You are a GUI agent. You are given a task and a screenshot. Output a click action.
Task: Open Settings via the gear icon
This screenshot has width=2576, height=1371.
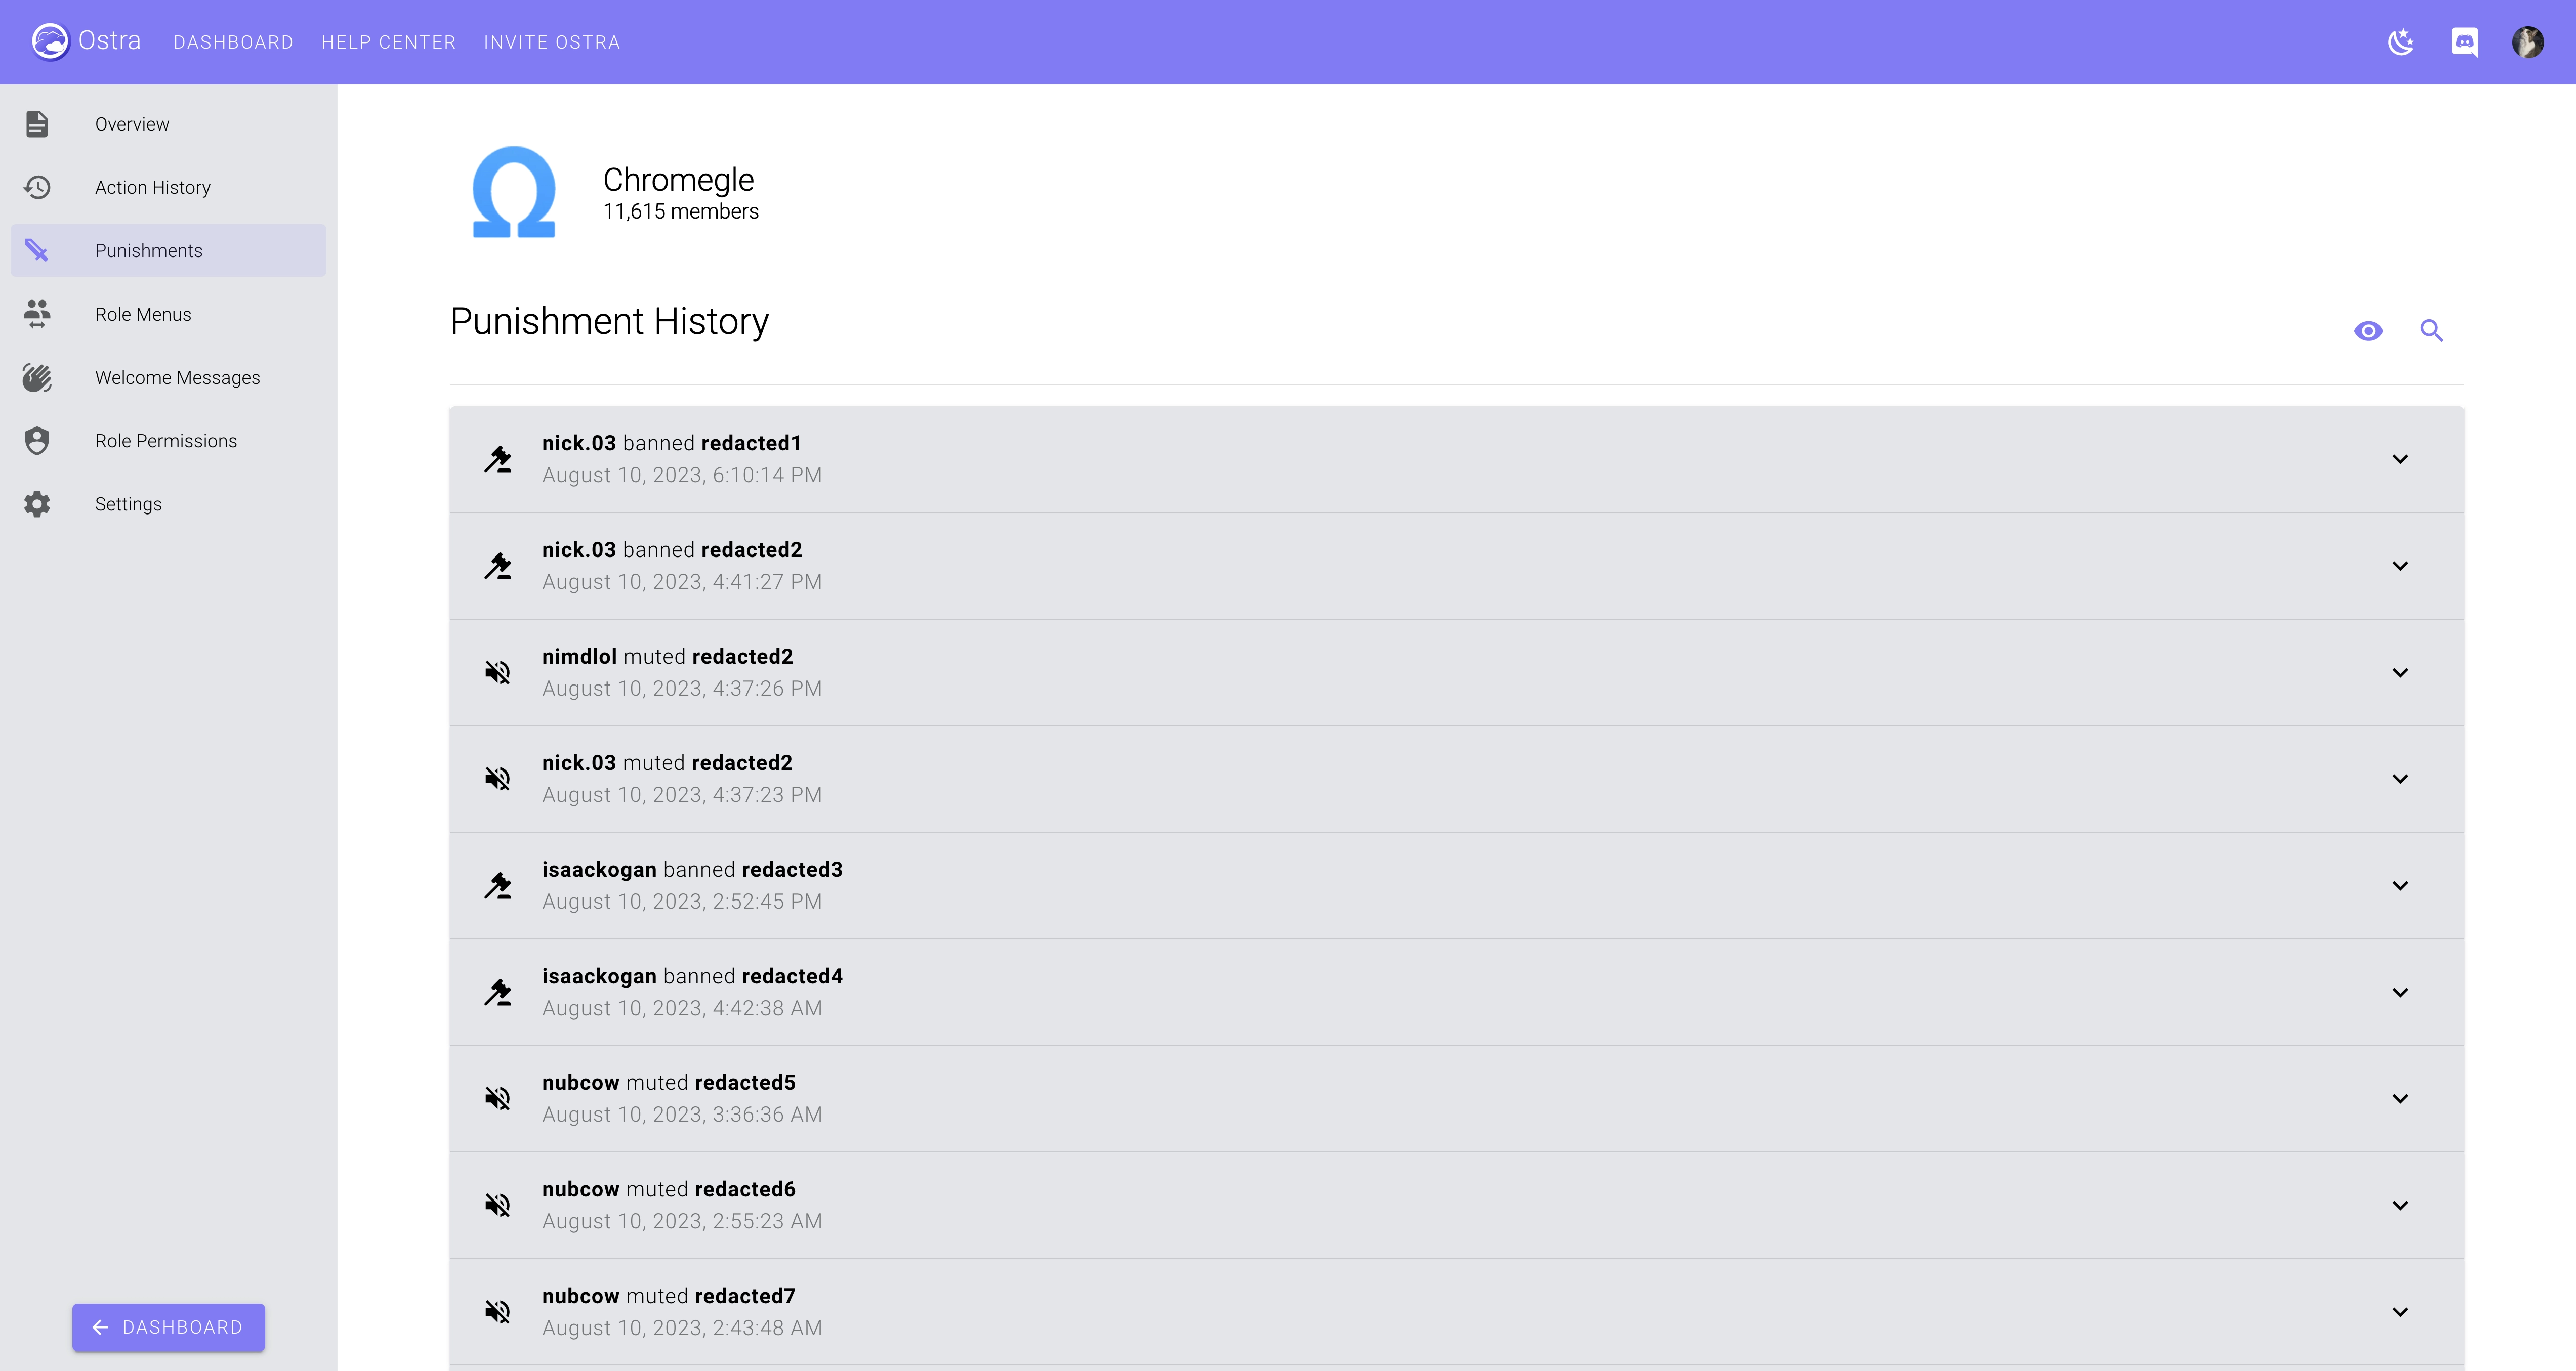pyautogui.click(x=37, y=504)
